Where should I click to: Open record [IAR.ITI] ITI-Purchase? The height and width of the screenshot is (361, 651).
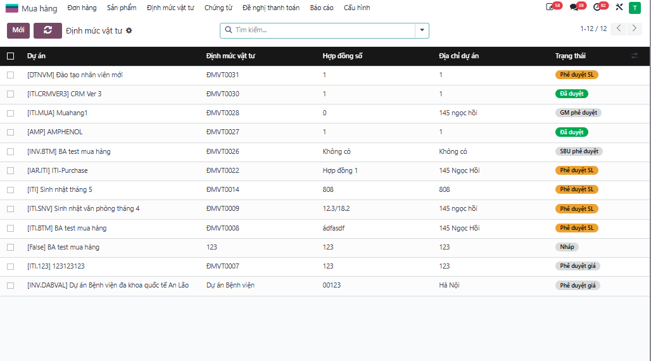[x=57, y=171]
